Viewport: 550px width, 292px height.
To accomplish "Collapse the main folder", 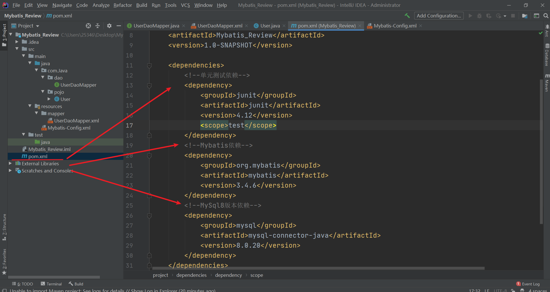I will (x=24, y=56).
